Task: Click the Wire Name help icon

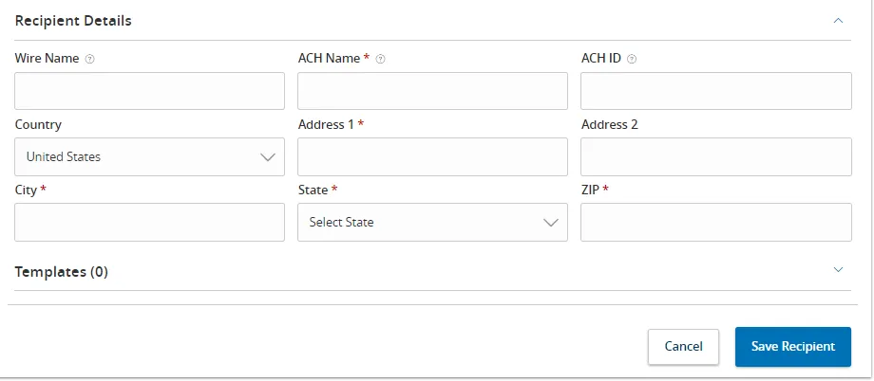Action: (90, 59)
